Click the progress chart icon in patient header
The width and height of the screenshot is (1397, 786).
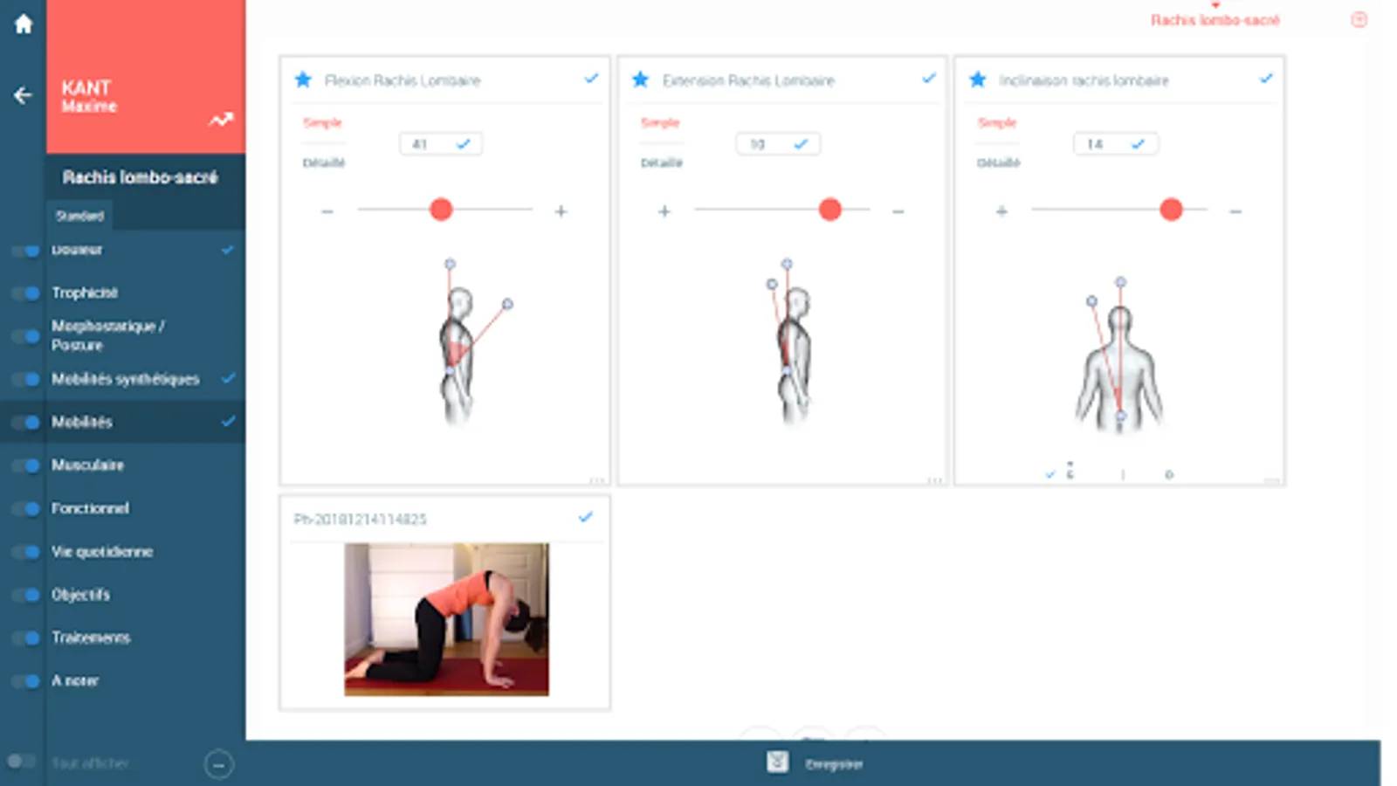pos(222,117)
